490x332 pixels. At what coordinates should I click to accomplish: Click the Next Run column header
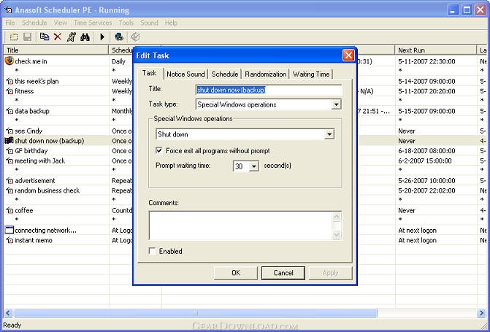coord(435,50)
